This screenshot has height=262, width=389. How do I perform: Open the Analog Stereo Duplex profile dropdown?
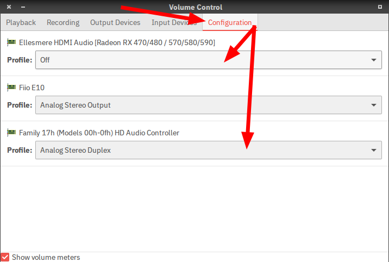[x=209, y=150]
